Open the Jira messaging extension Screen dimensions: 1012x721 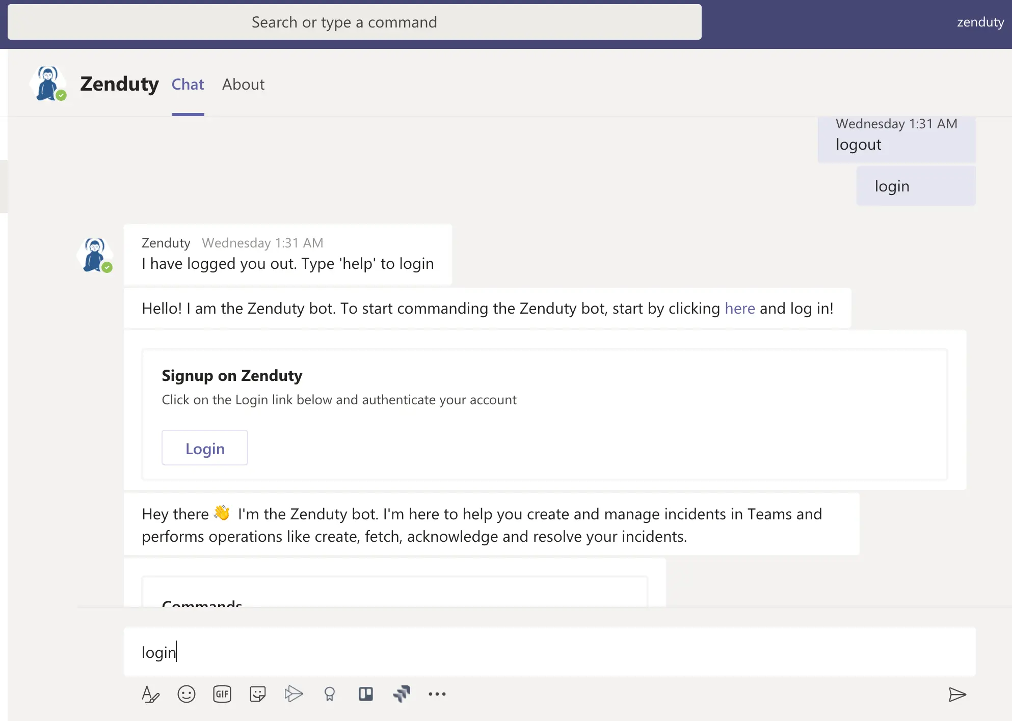(x=402, y=694)
